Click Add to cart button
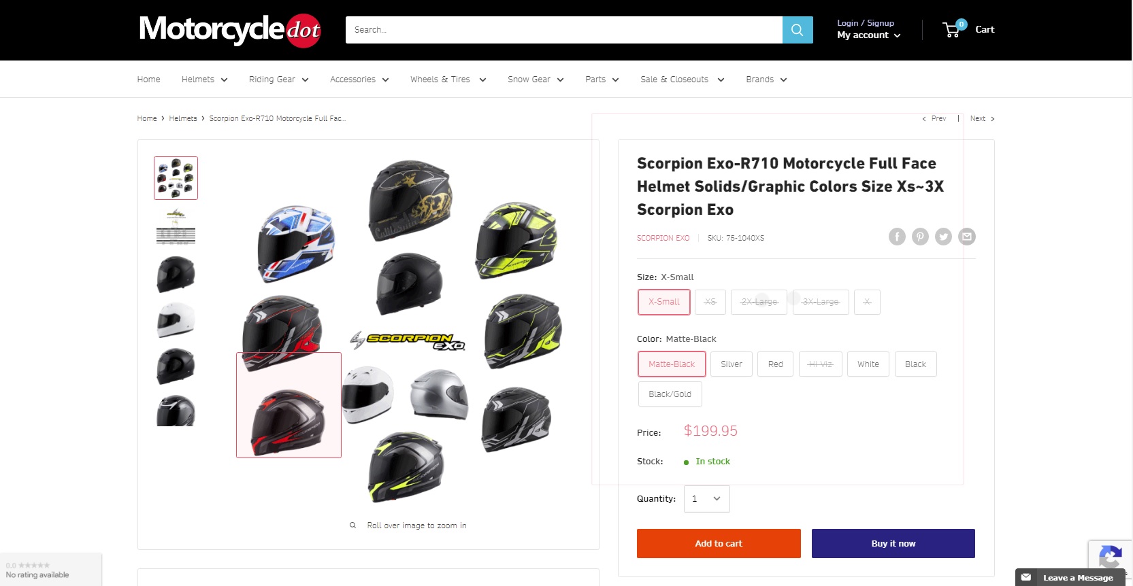The width and height of the screenshot is (1133, 586). tap(719, 544)
